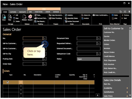Click the help question mark icon
The image size is (132, 99).
coord(129,12)
